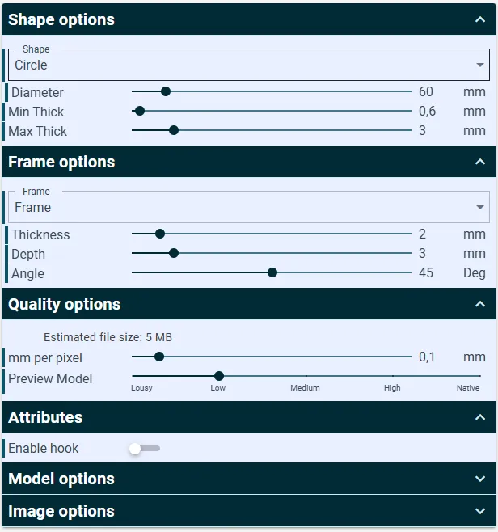Screen dimensions: 498x532
Task: Open the Shape dropdown showing Circle
Action: [249, 65]
